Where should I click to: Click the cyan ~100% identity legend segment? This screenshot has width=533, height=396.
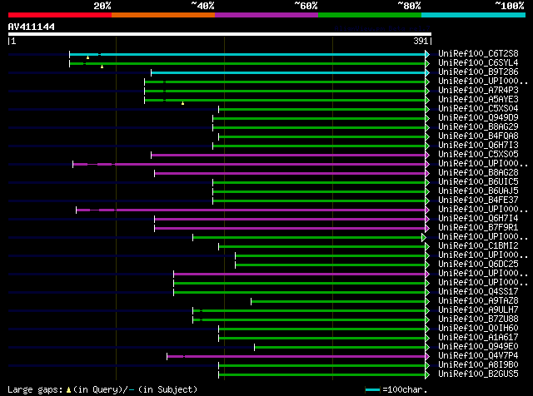coord(474,15)
